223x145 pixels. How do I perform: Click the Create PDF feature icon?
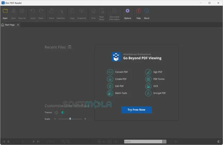pos(110,79)
